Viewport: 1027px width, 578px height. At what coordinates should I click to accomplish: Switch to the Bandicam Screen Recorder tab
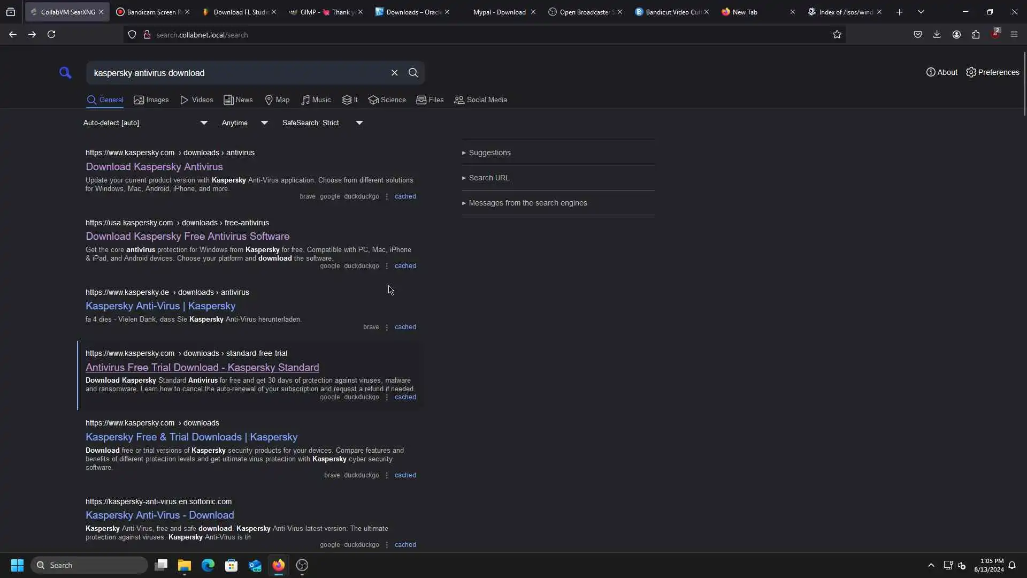click(151, 12)
